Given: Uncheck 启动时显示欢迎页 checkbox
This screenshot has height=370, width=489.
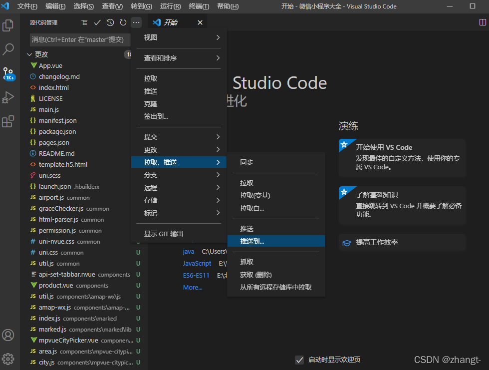Looking at the screenshot, I should (299, 360).
